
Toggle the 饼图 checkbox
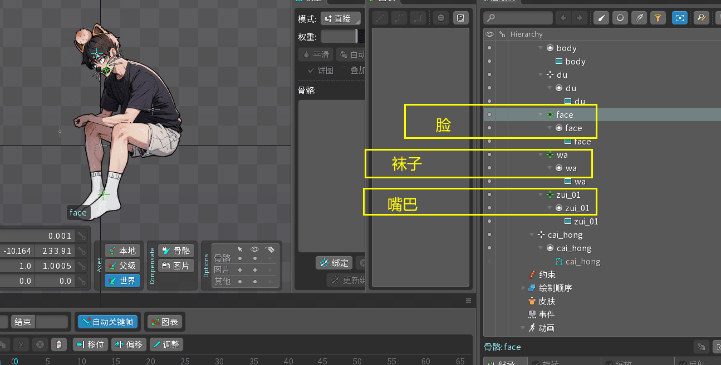(x=311, y=71)
